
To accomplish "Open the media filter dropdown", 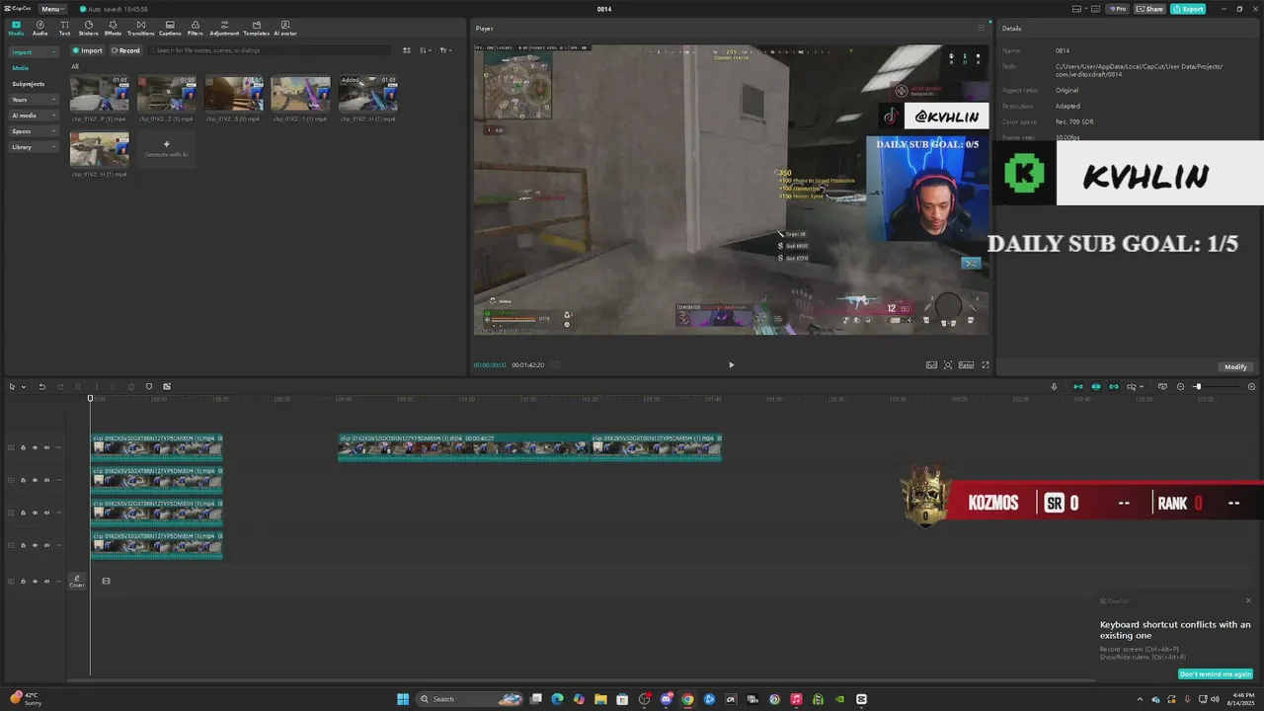I will (445, 50).
